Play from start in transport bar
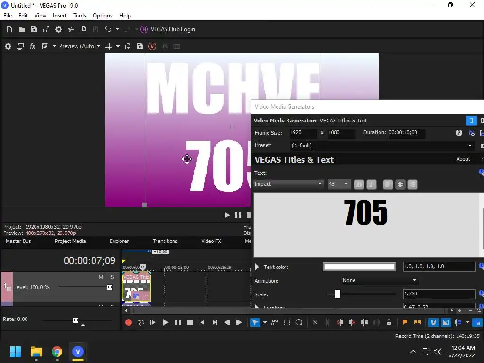 [x=153, y=322]
